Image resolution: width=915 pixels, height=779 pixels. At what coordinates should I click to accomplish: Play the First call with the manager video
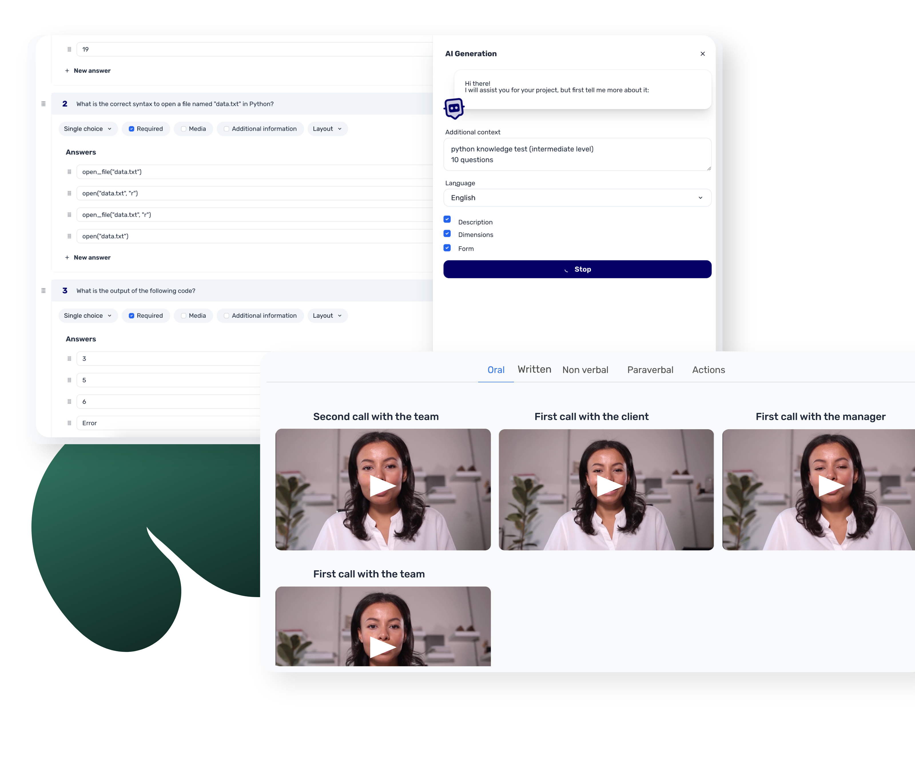(832, 486)
